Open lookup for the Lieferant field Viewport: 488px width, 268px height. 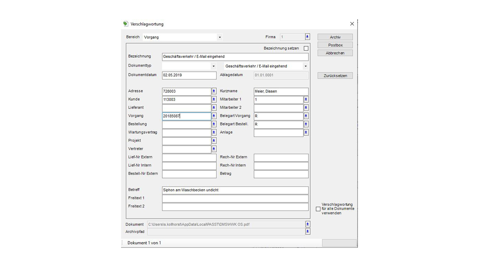coord(214,108)
